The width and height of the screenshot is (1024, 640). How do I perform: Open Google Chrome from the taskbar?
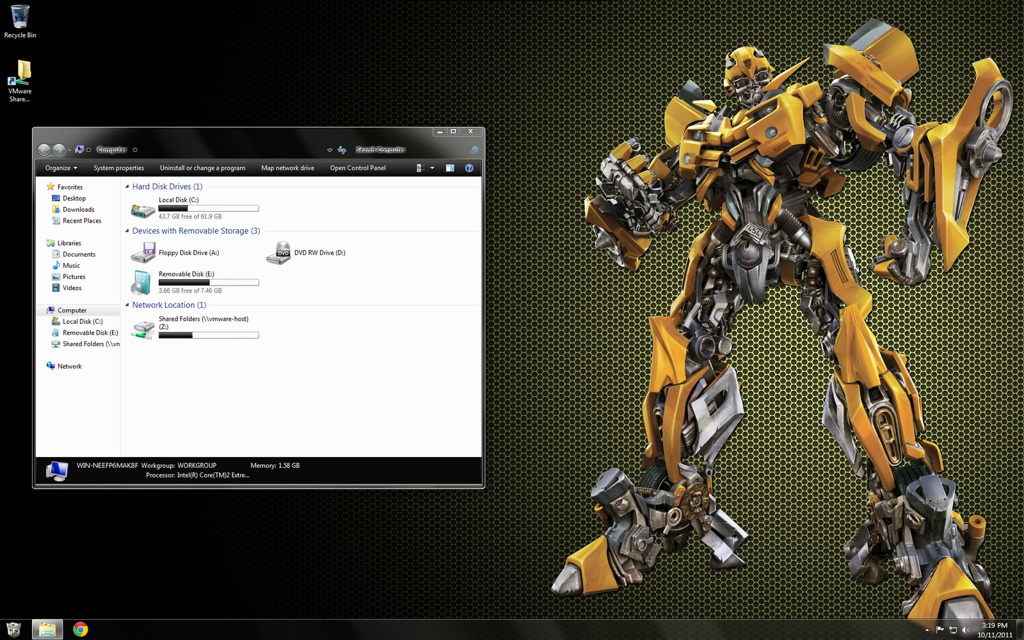click(x=79, y=628)
